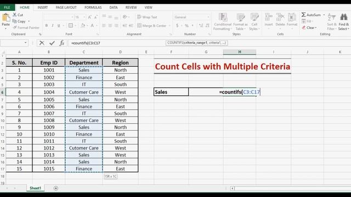Select column C header
Image resolution: width=351 pixels, height=197 pixels.
tap(84, 52)
